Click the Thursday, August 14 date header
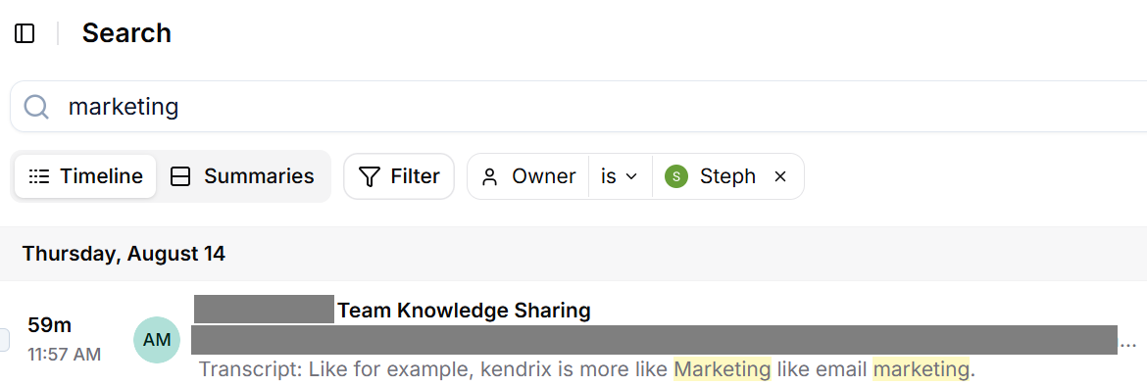 124,254
